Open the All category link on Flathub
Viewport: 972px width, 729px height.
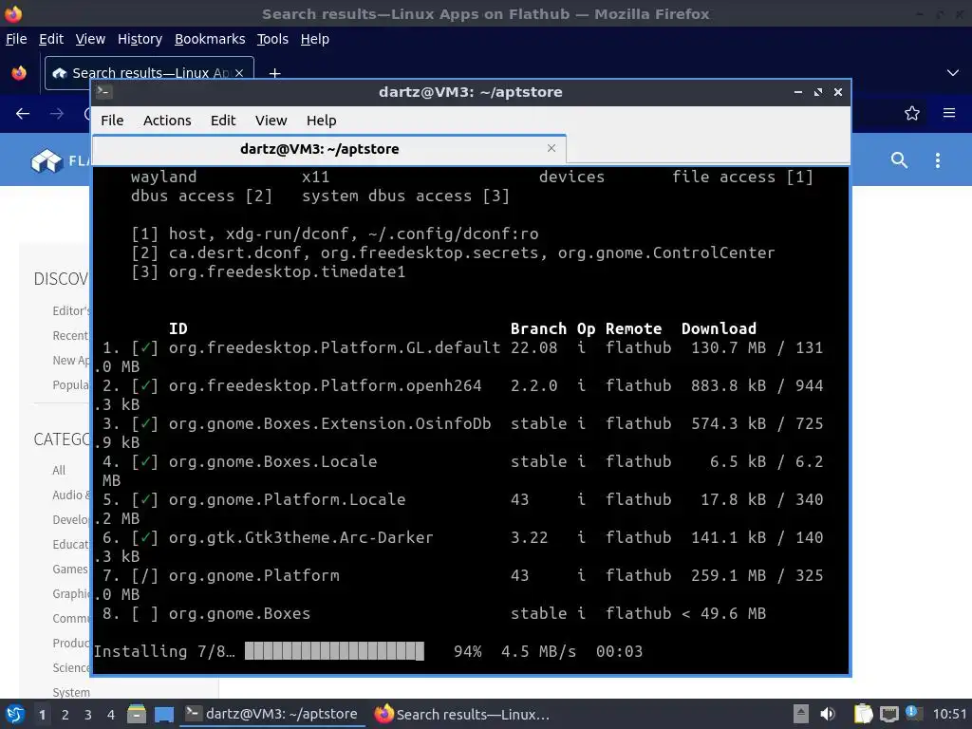[59, 471]
